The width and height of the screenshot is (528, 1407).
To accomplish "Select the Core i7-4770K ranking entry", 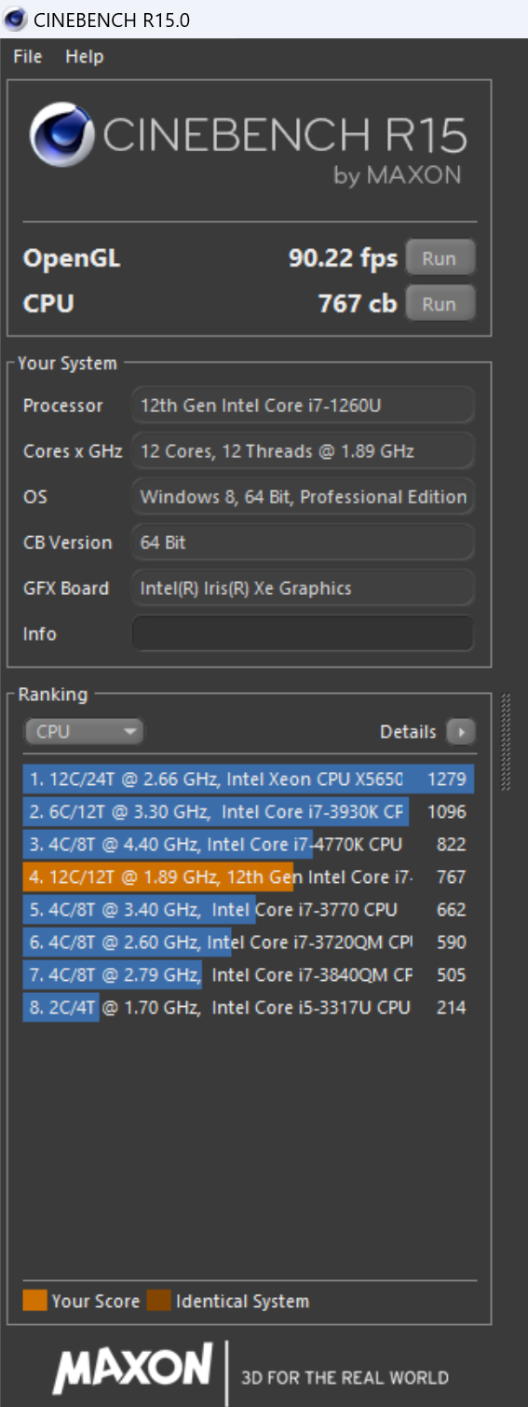I will click(x=249, y=845).
